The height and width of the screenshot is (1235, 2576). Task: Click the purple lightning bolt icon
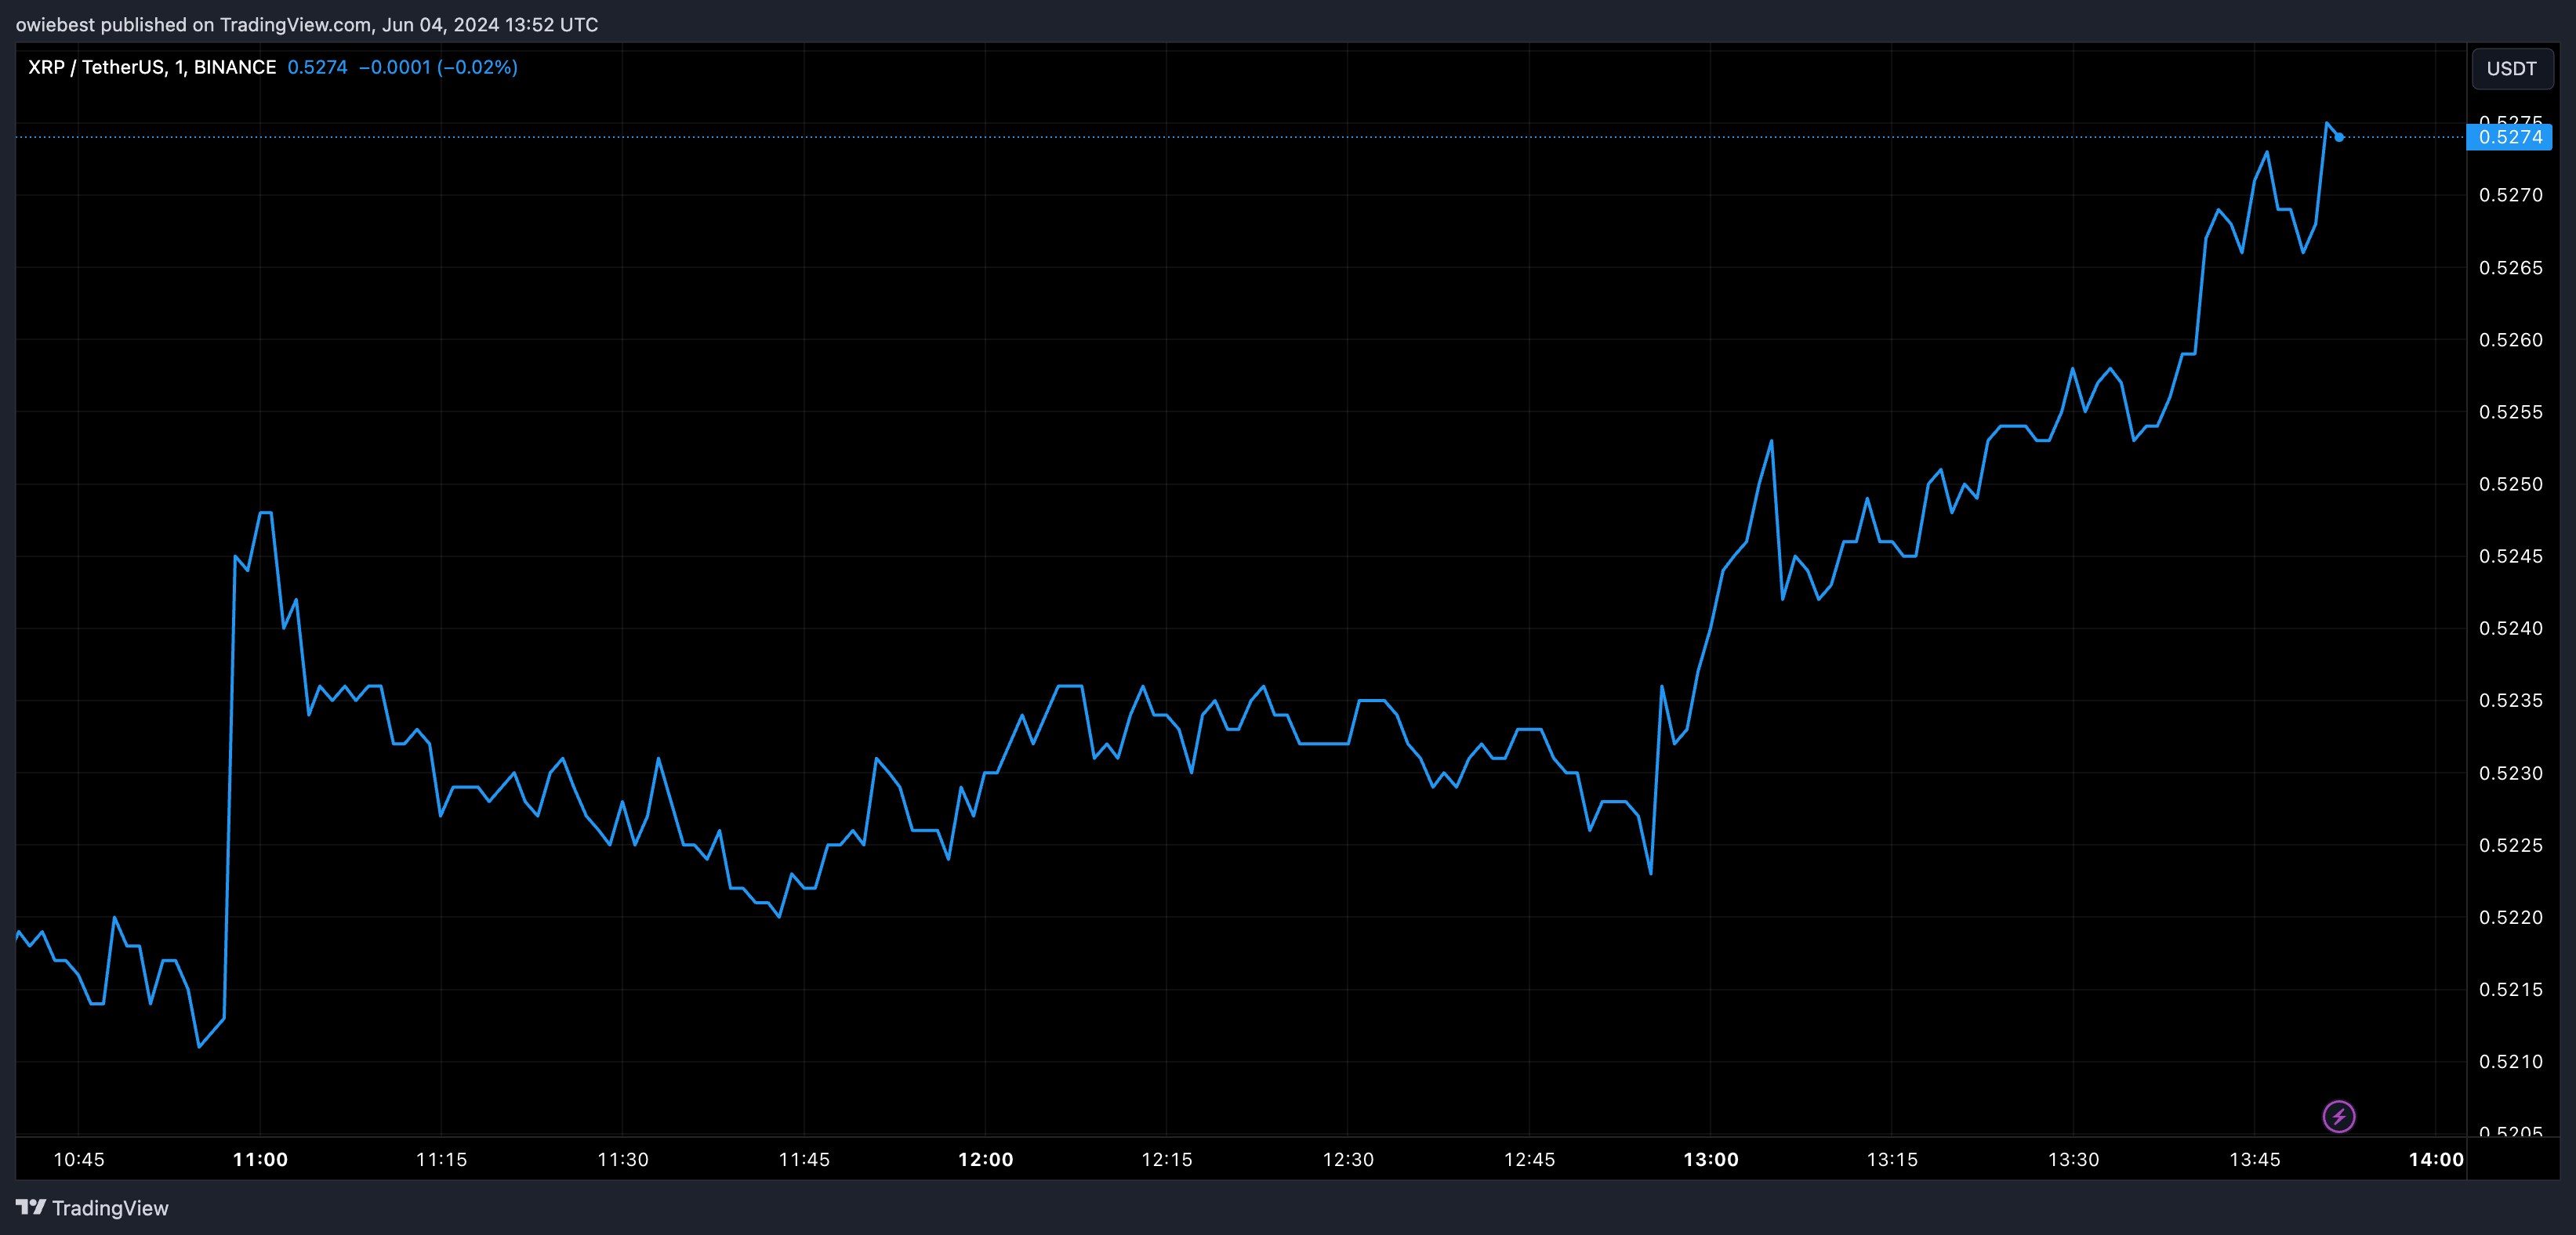(2338, 1116)
